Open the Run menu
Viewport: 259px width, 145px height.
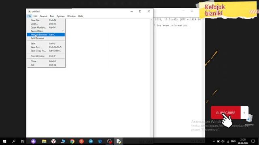[52, 16]
